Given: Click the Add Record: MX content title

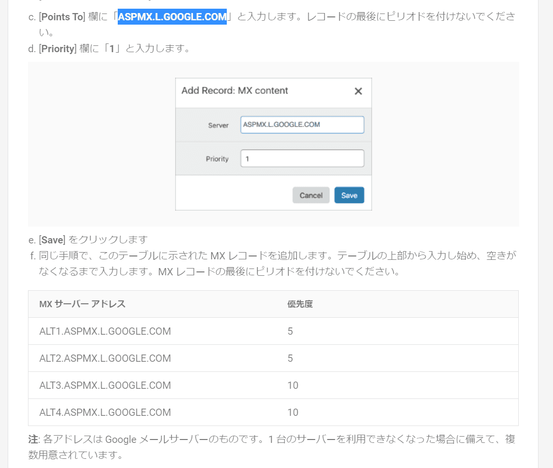Looking at the screenshot, I should [235, 91].
